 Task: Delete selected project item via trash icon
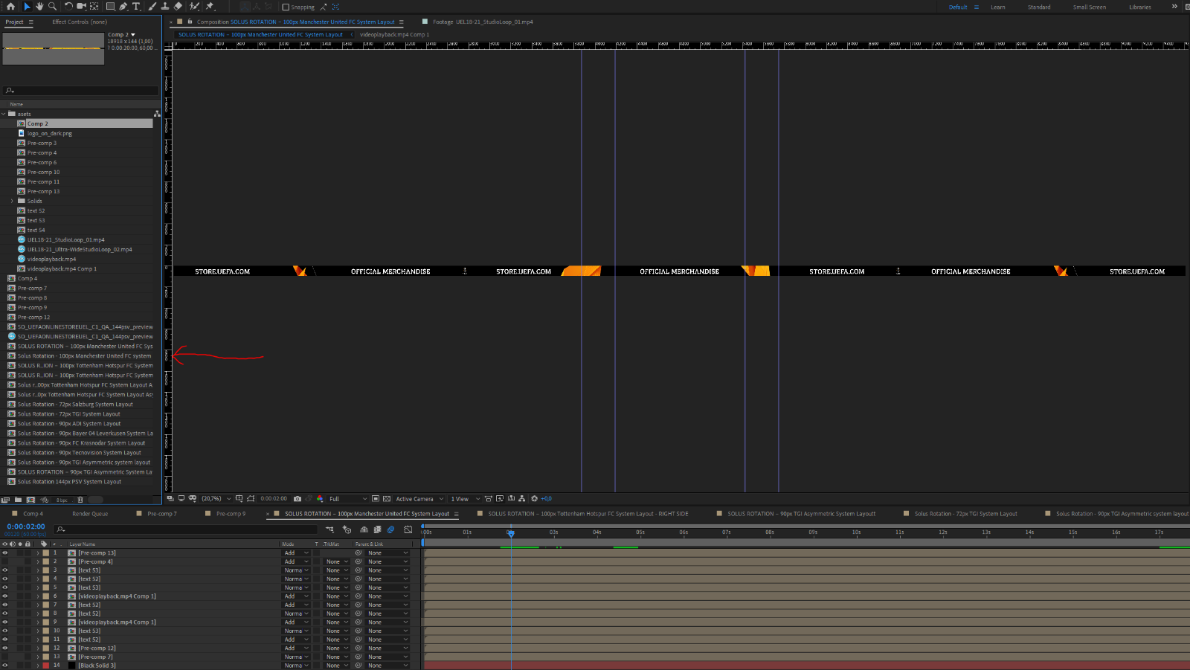point(80,500)
